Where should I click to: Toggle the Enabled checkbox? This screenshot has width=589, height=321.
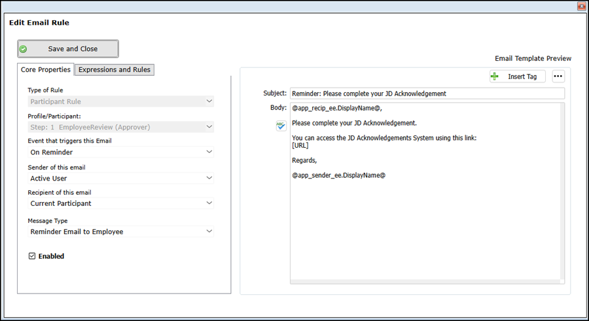tap(32, 256)
